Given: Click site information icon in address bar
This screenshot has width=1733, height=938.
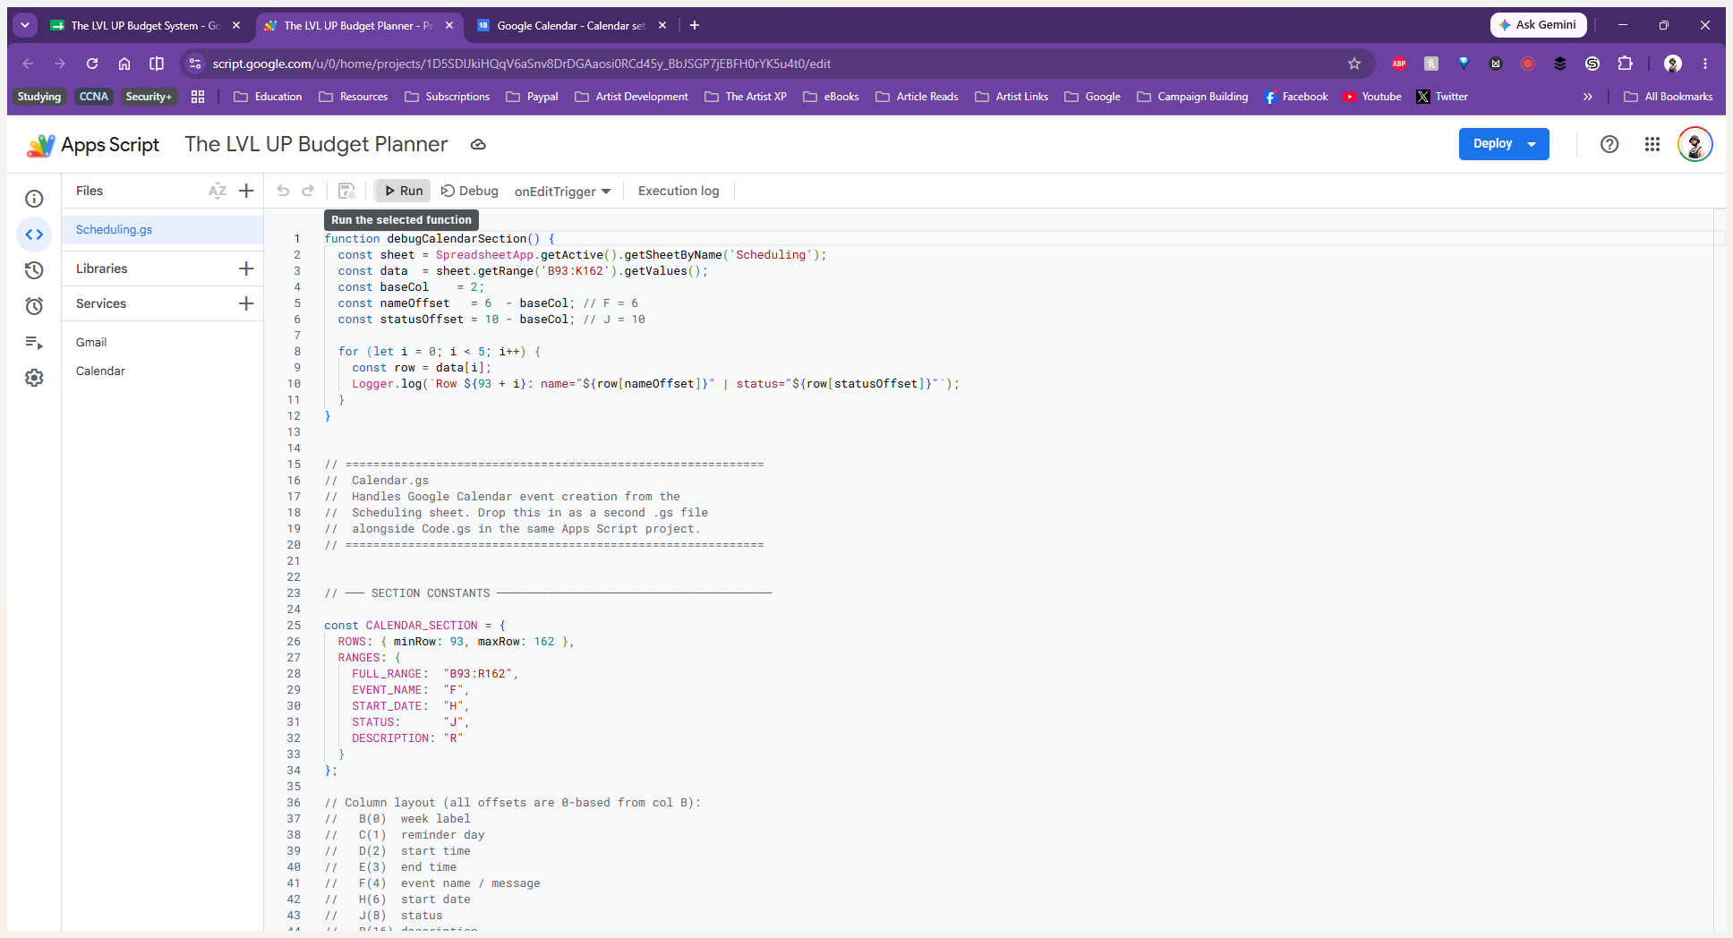Looking at the screenshot, I should point(195,64).
